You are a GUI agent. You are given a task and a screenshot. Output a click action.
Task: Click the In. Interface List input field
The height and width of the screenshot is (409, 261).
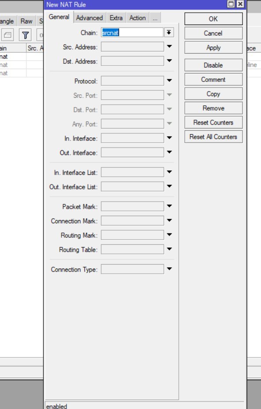132,173
